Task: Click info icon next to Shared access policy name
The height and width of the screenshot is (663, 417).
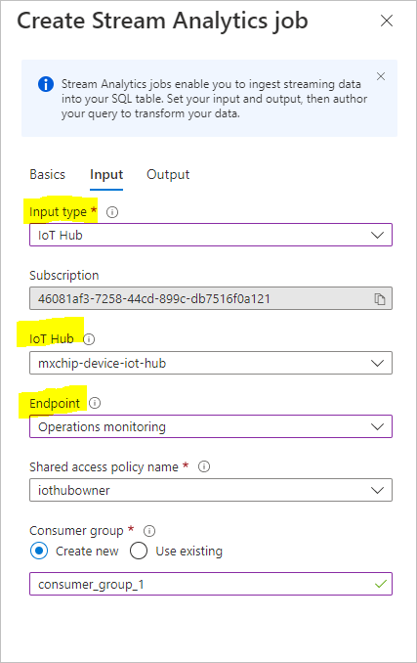Action: pos(204,466)
